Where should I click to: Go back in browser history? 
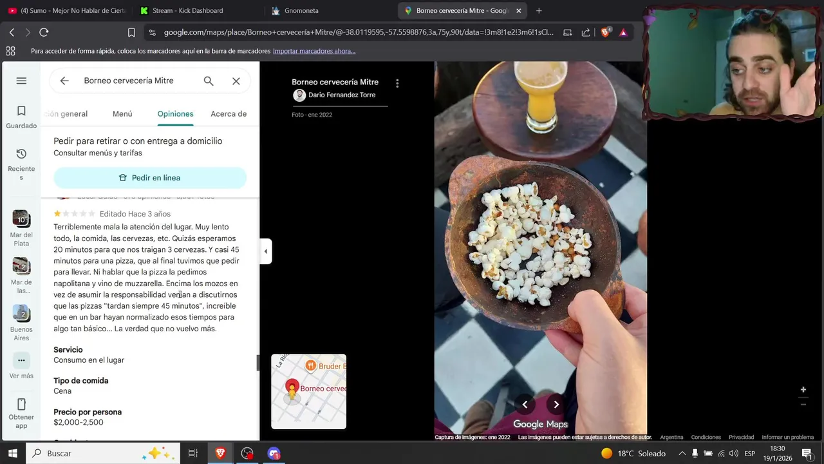12,32
